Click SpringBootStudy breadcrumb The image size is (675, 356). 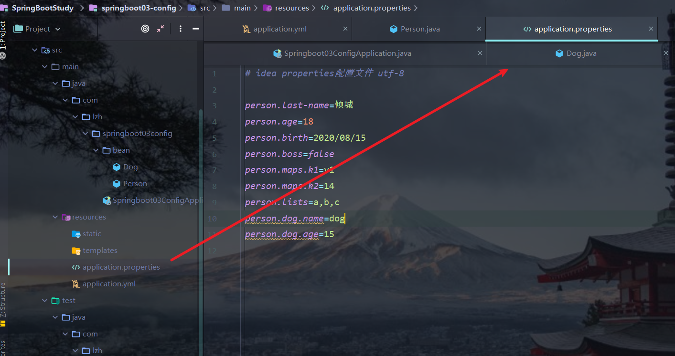tap(43, 8)
